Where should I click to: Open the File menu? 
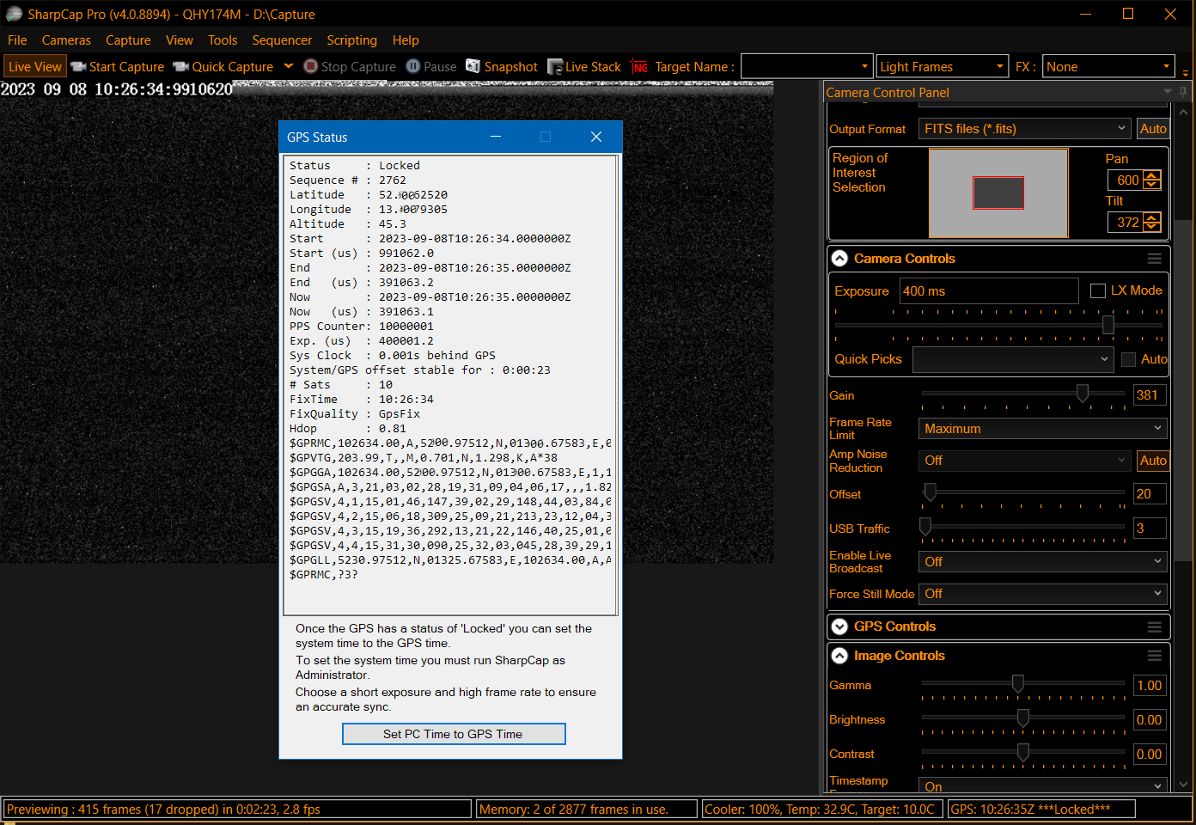pyautogui.click(x=17, y=40)
